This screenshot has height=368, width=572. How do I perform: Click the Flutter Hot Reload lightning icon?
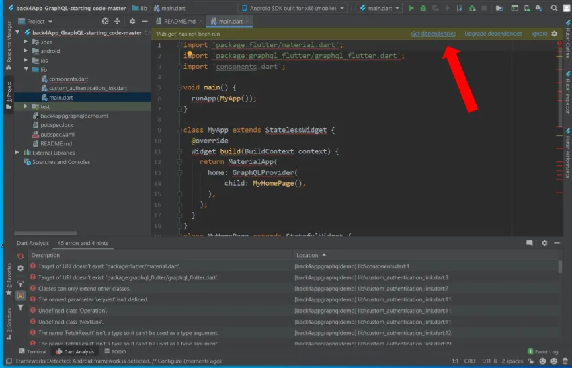click(447, 8)
